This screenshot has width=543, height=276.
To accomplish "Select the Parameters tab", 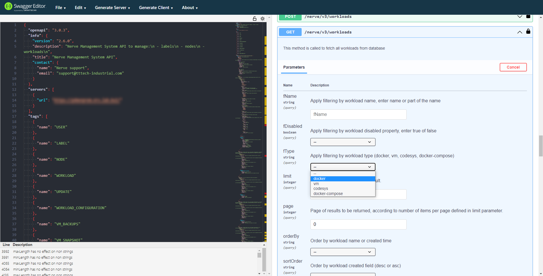I will (294, 67).
